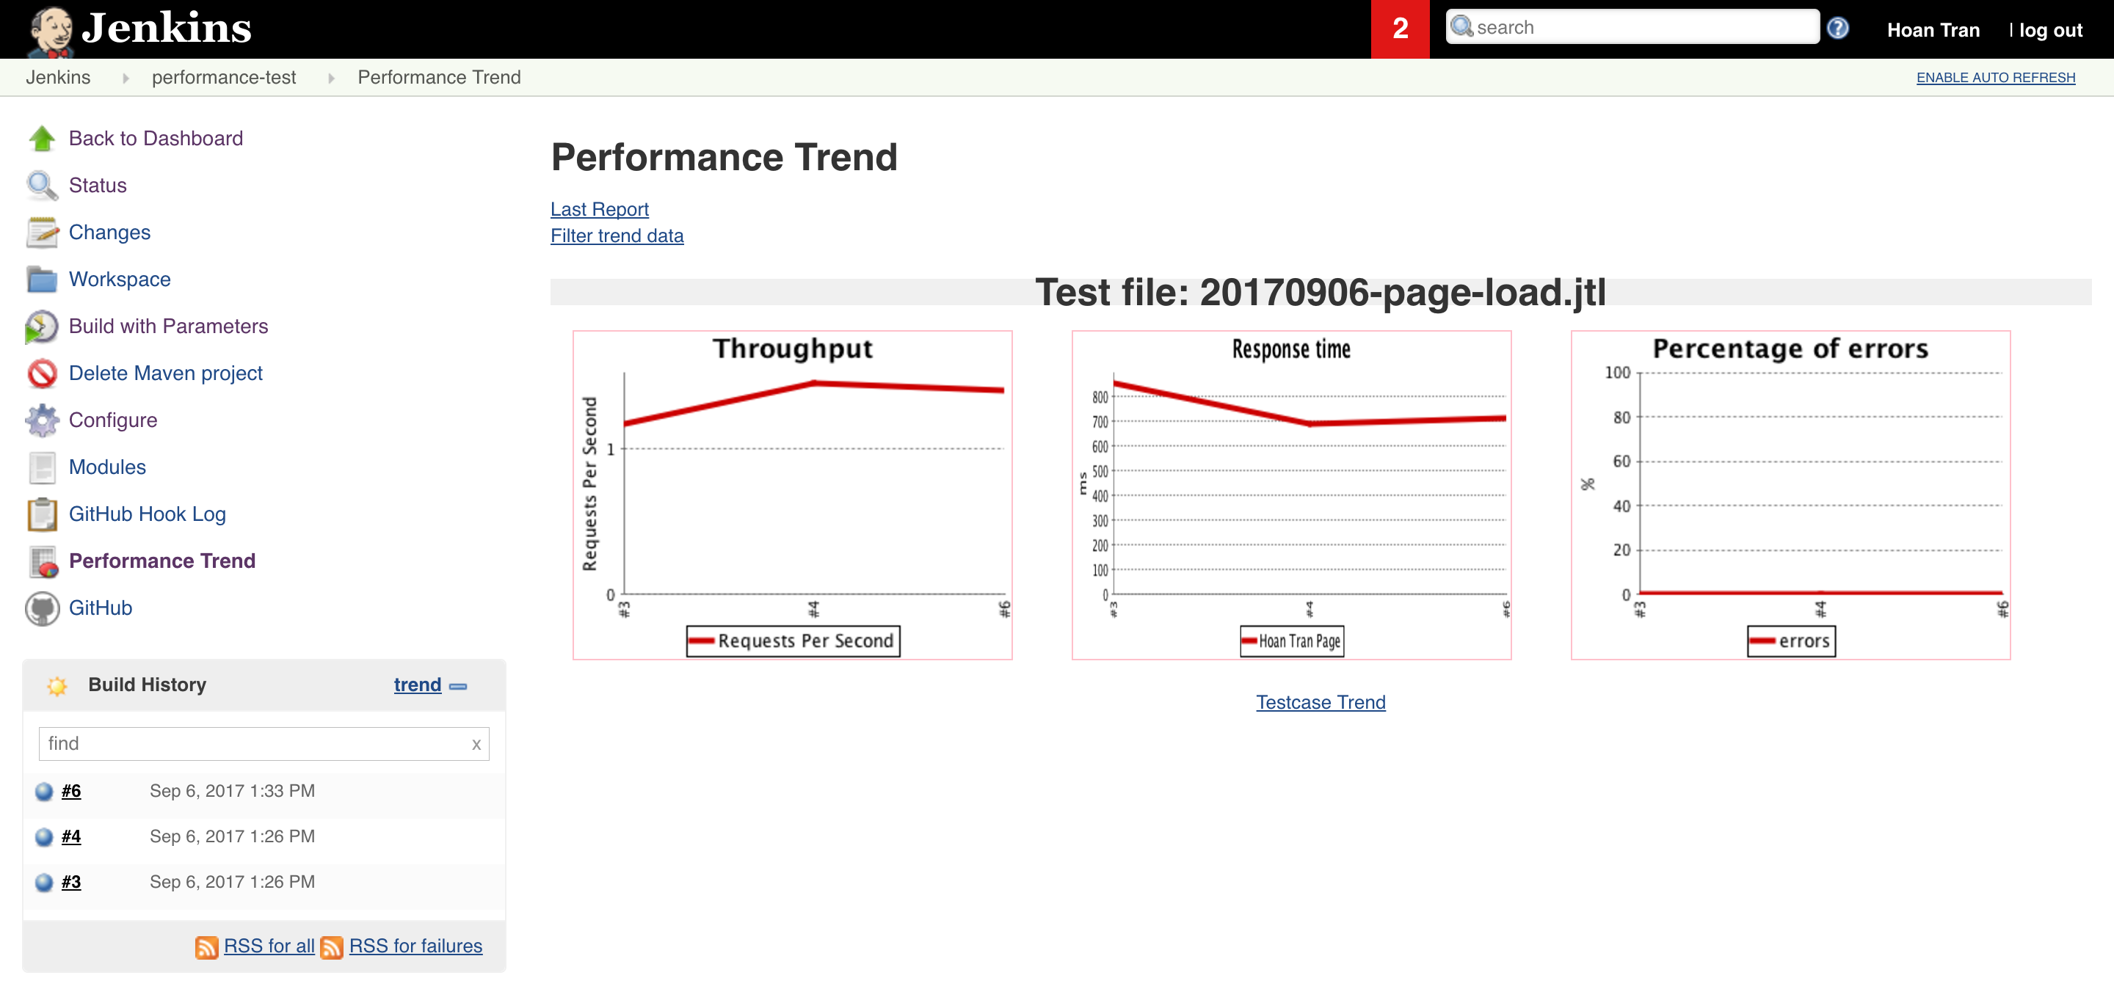
Task: Open the search help question mark icon
Action: pos(1837,28)
